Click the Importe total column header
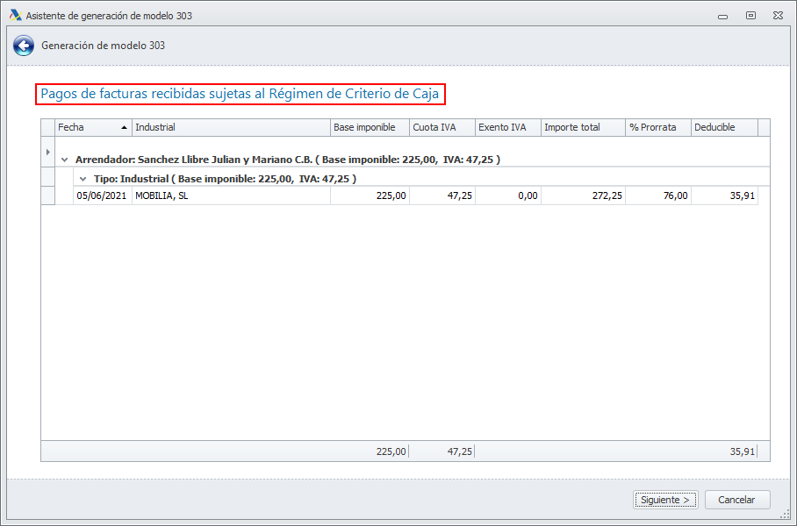The height and width of the screenshot is (526, 797). (x=583, y=127)
